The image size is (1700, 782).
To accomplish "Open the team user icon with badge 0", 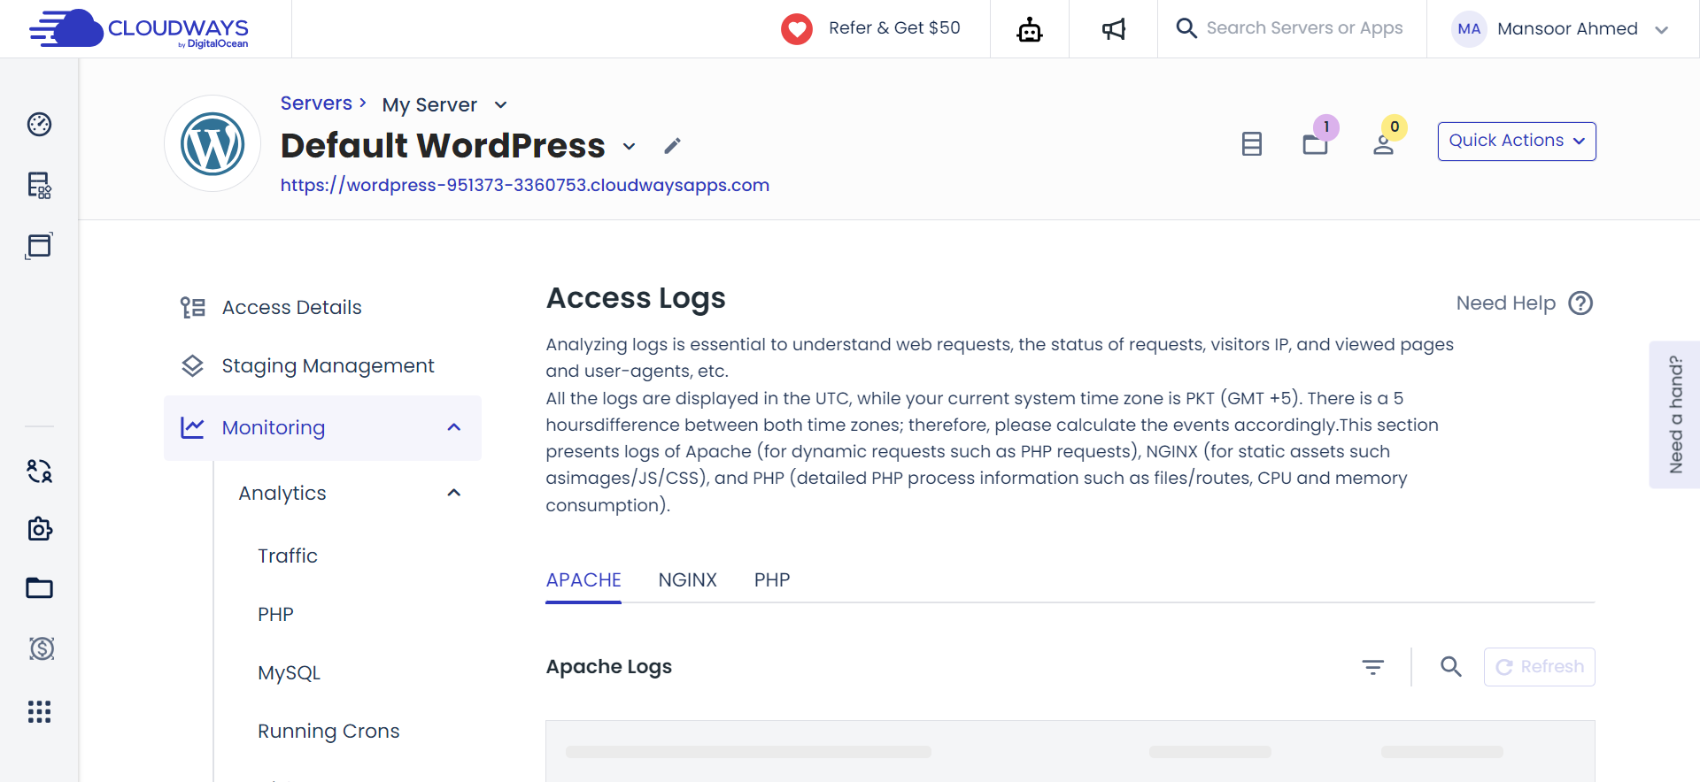I will click(1383, 144).
